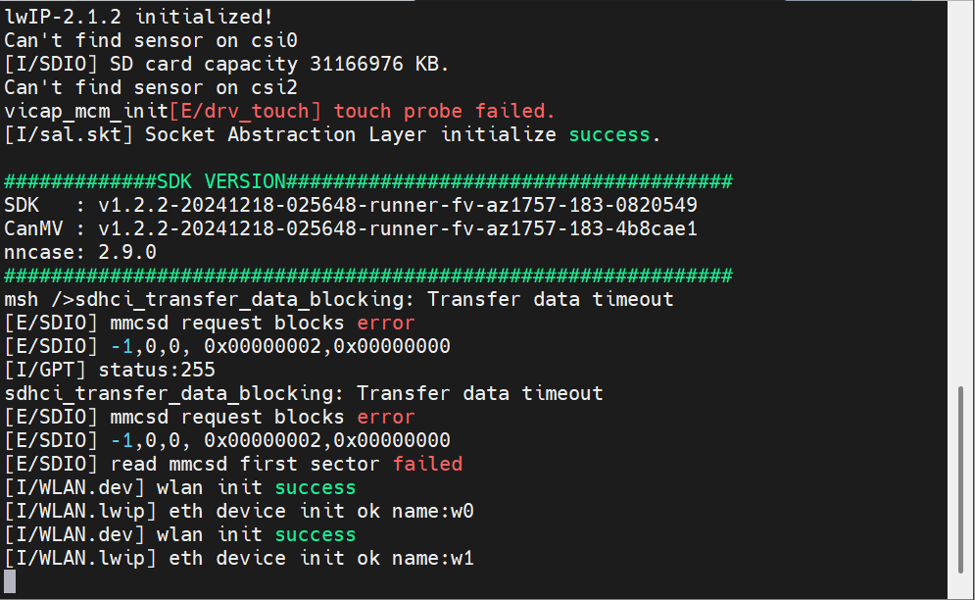Click the 'vicap_mcm_init' text
Screen dimensions: 975x600
(86, 111)
